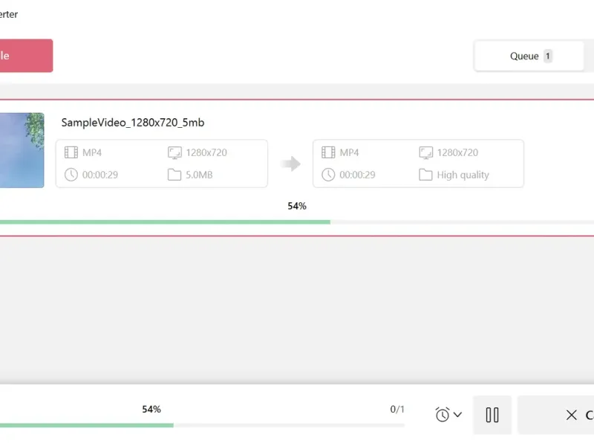The width and height of the screenshot is (594, 446).
Task: Click the SampleVideo_1280x720_5mb file name
Action: click(133, 123)
